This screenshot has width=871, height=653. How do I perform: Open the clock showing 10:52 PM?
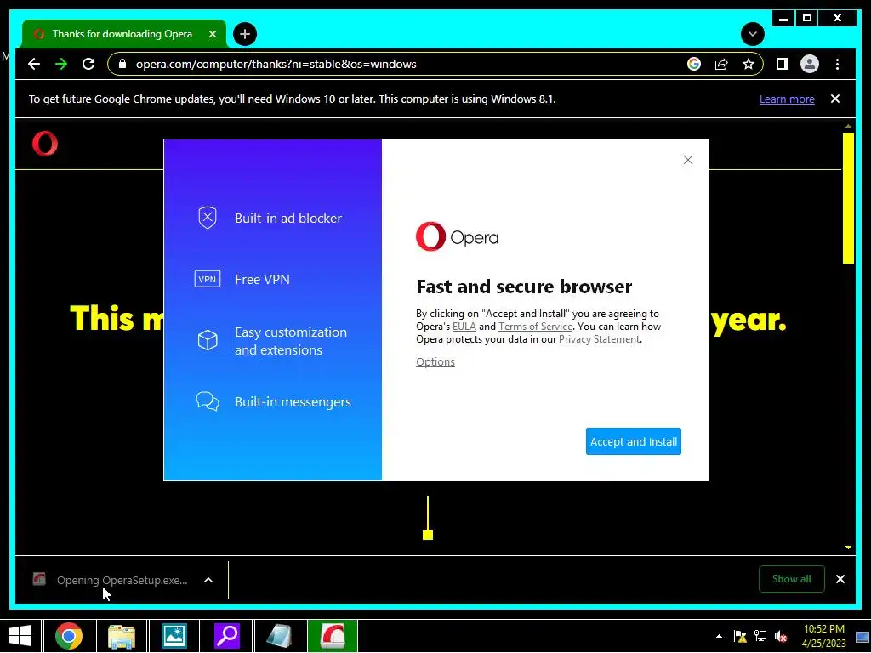(x=823, y=636)
